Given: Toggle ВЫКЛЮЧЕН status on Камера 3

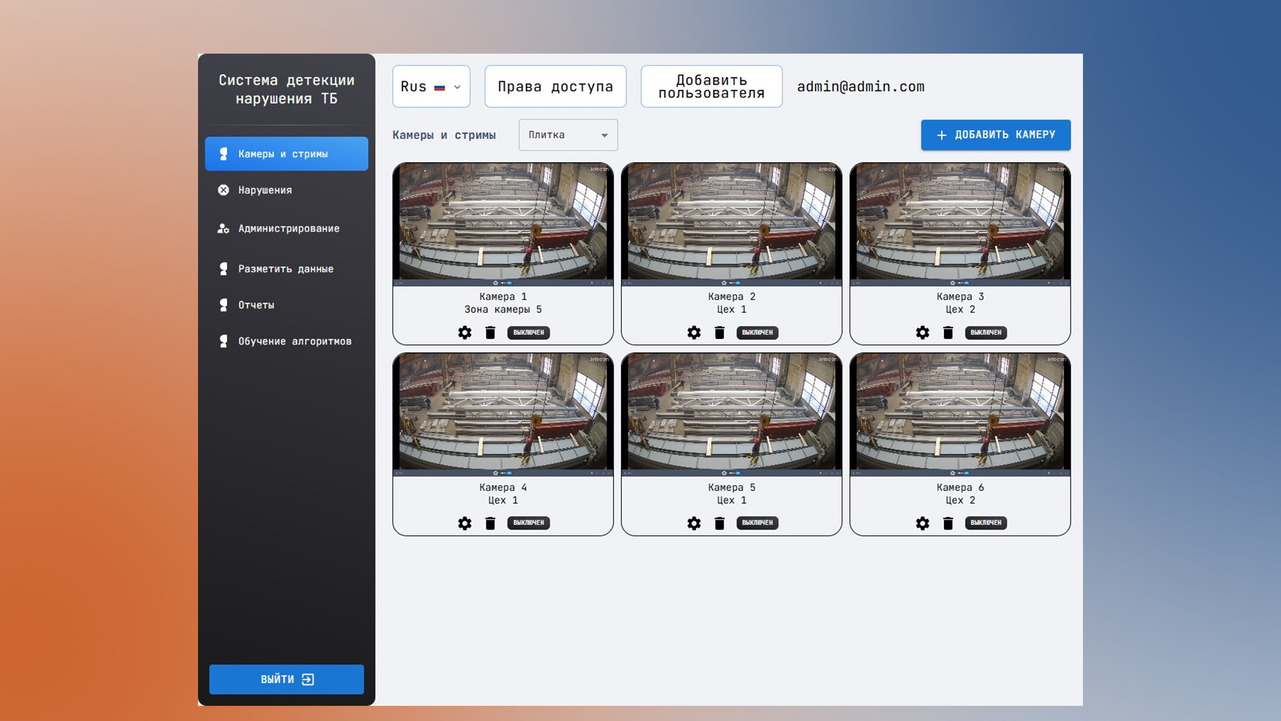Looking at the screenshot, I should [985, 333].
